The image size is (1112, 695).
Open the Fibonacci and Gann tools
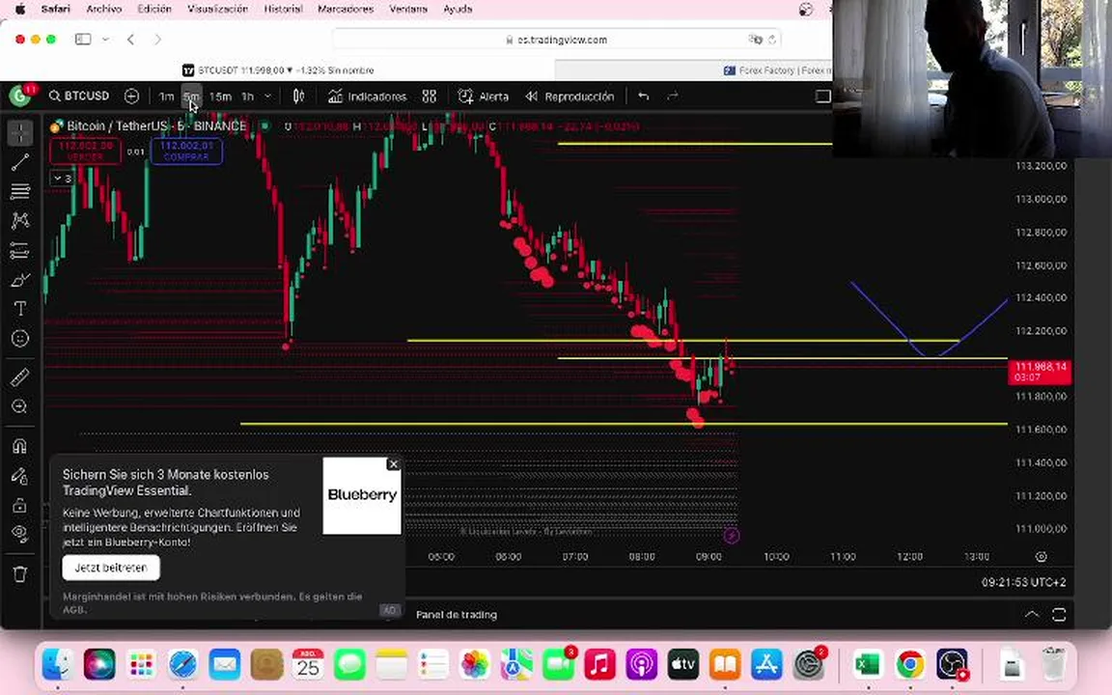[x=20, y=191]
